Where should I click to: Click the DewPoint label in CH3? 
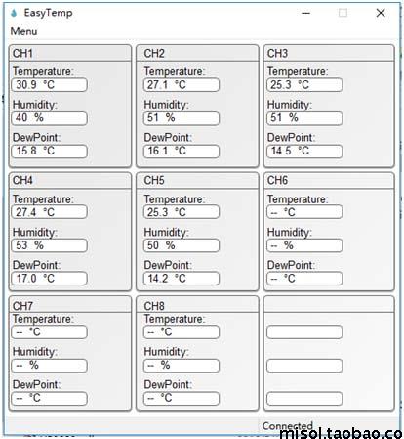click(x=292, y=138)
